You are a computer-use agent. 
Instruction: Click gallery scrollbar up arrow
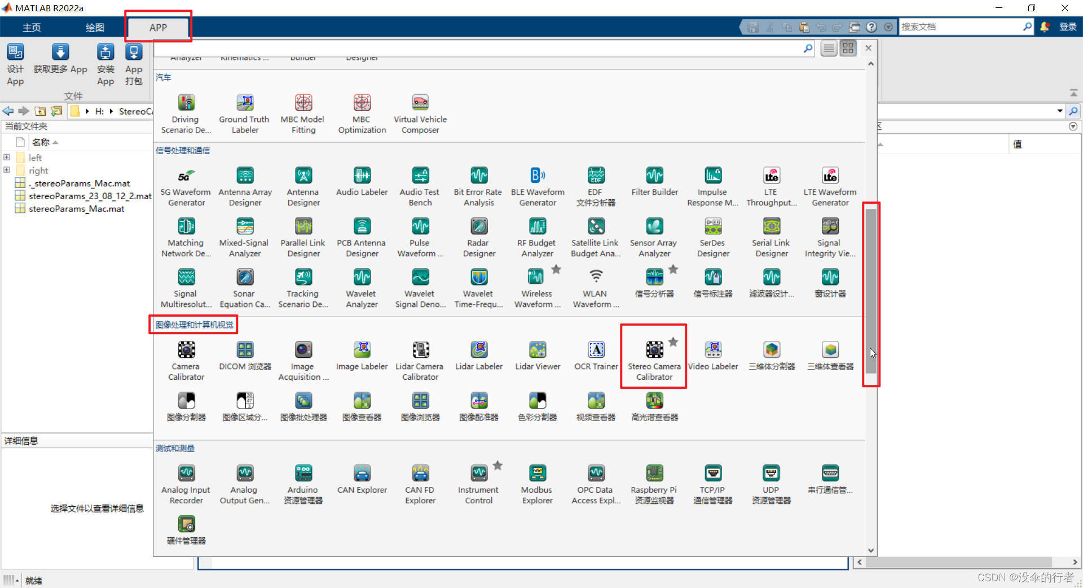pyautogui.click(x=871, y=63)
